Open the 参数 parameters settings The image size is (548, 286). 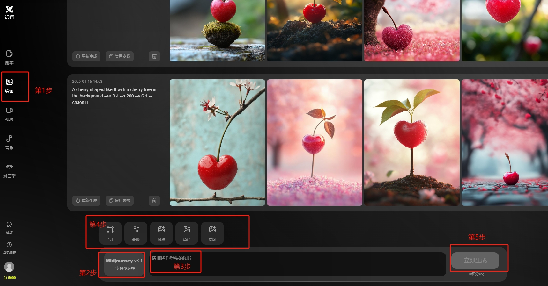136,233
